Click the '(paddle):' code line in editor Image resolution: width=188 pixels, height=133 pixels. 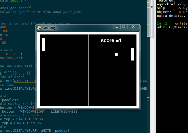coord(9,100)
